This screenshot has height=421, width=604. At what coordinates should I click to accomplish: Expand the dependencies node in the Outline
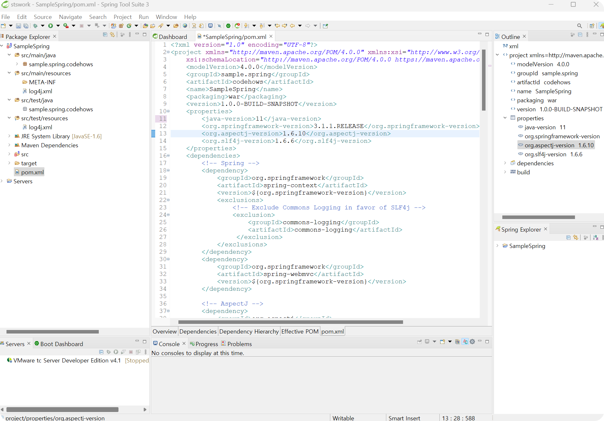pos(505,163)
